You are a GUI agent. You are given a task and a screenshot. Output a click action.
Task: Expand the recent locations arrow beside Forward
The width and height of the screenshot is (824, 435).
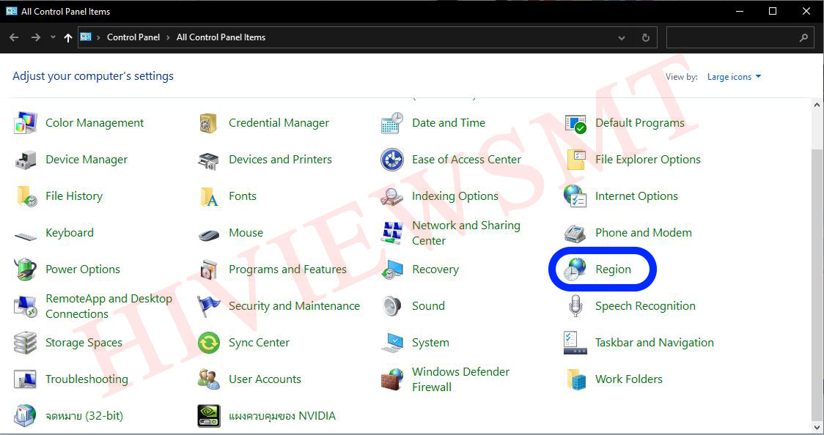[x=53, y=37]
